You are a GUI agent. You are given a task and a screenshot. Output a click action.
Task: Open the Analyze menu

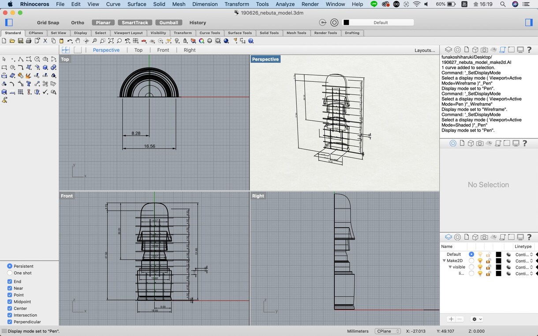pyautogui.click(x=285, y=4)
